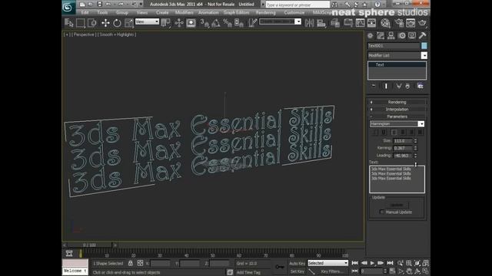Click the Mirror tool icon
Viewport: 492px width, 276px height.
(x=309, y=23)
